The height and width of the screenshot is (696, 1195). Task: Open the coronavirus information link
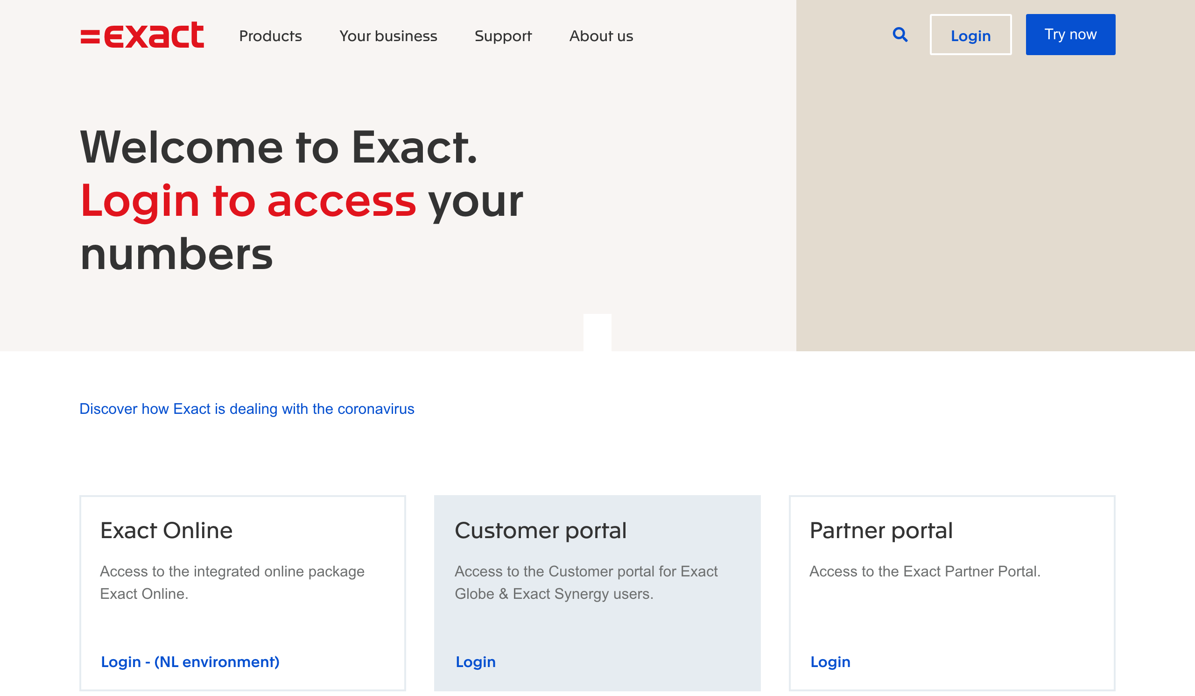click(x=246, y=408)
